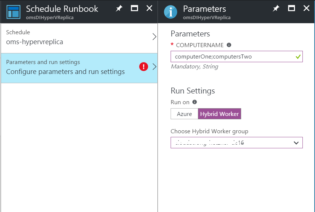Click the COMPUTERNAME input field
The width and height of the screenshot is (315, 212).
click(237, 56)
